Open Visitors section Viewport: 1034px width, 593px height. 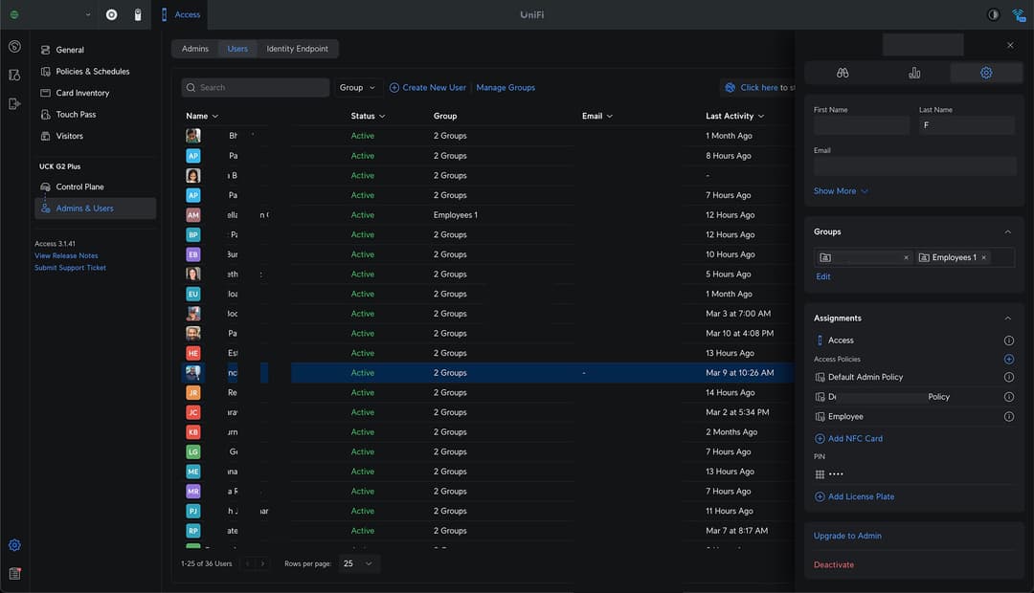(x=95, y=136)
